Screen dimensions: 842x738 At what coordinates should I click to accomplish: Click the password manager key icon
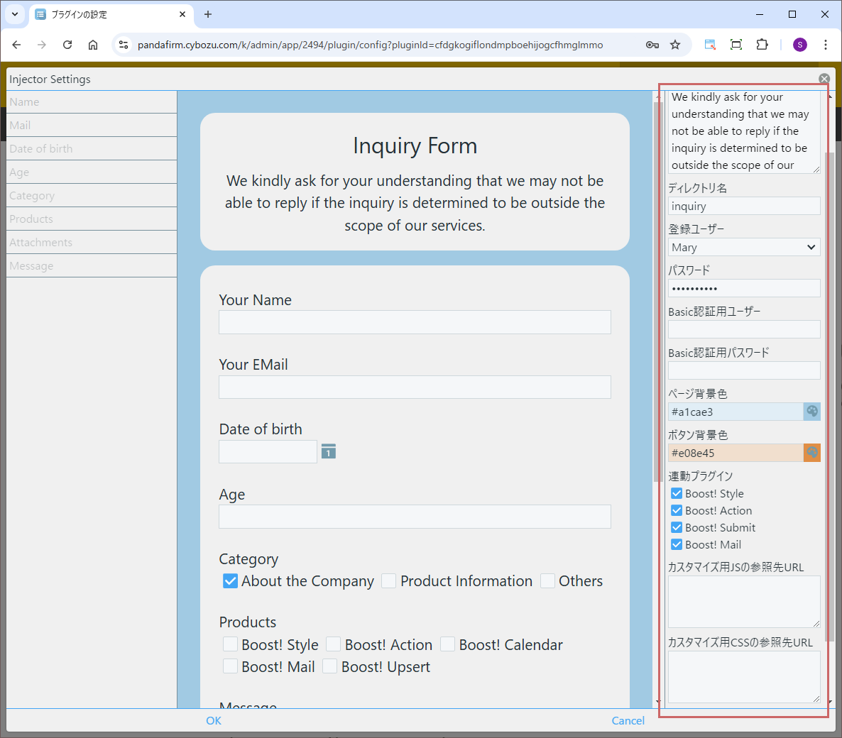point(652,45)
